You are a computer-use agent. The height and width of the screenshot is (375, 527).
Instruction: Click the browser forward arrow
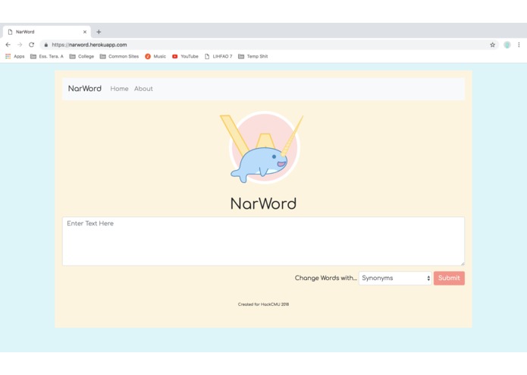[x=20, y=45]
